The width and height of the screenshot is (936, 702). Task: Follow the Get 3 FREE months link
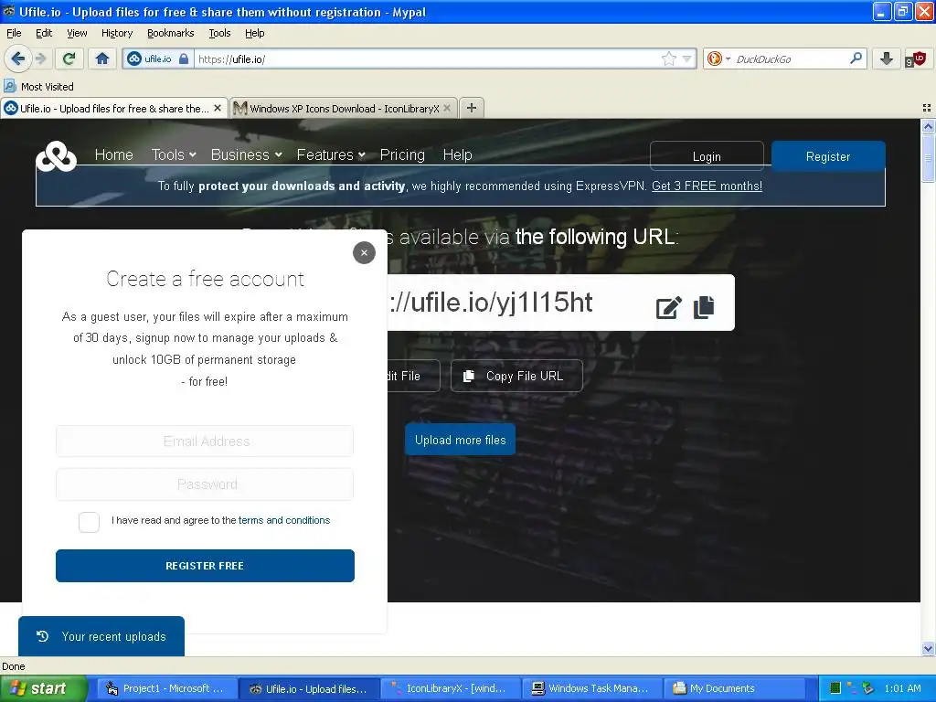tap(707, 186)
